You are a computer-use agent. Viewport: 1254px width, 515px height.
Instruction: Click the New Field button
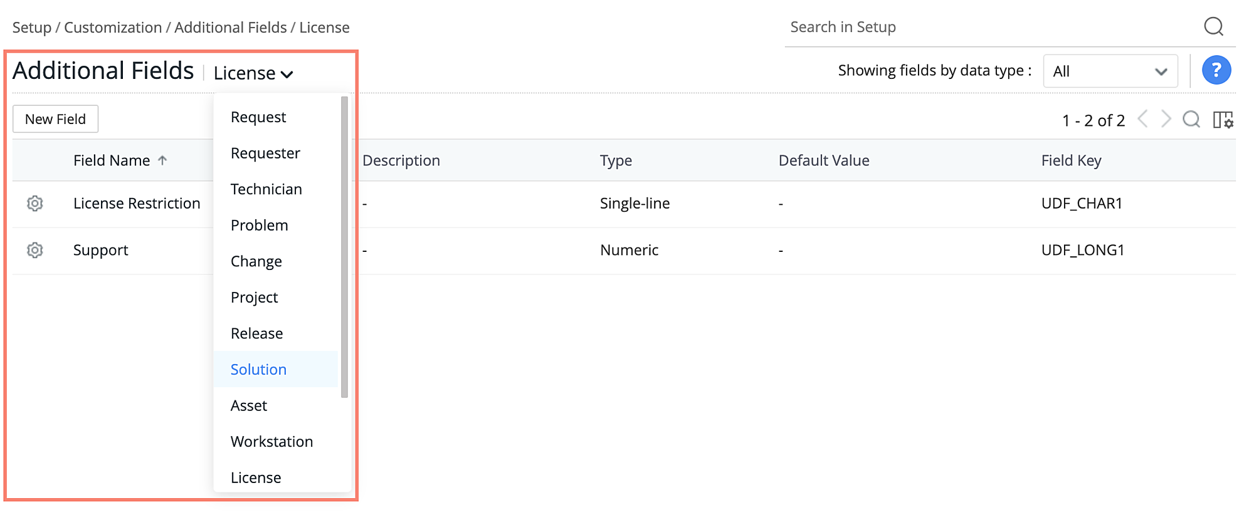coord(55,119)
